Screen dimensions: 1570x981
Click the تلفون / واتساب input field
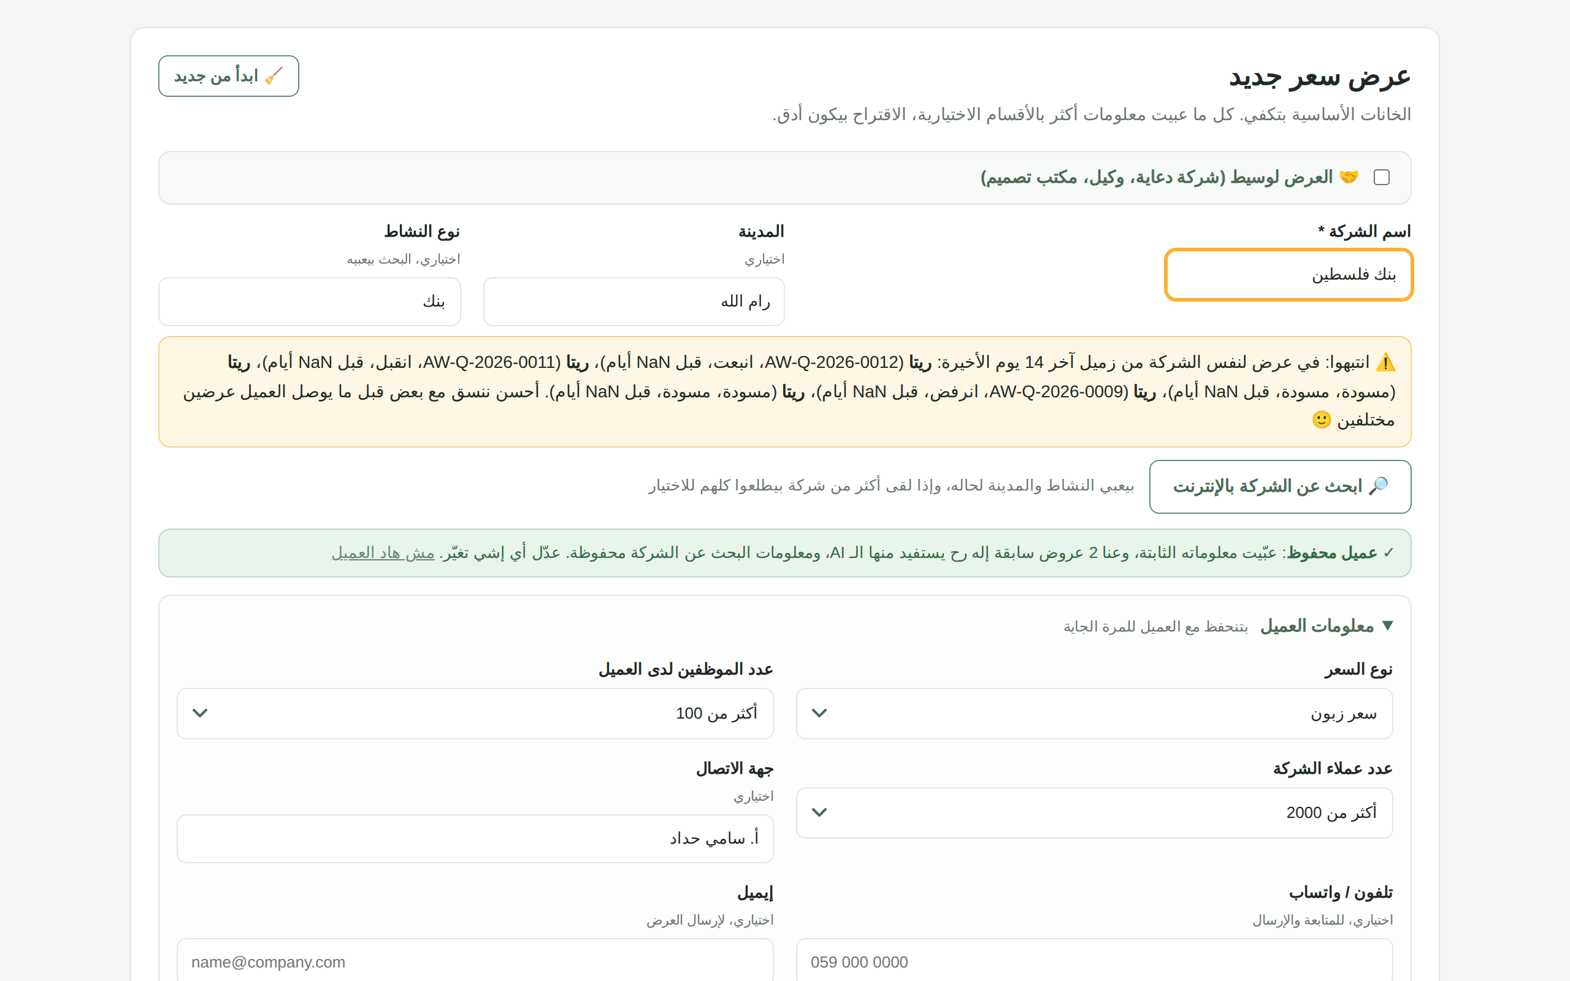pos(1095,960)
